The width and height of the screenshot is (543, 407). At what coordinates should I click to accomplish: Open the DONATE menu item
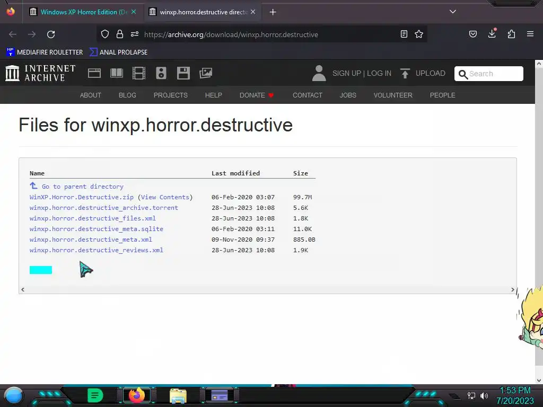(257, 95)
